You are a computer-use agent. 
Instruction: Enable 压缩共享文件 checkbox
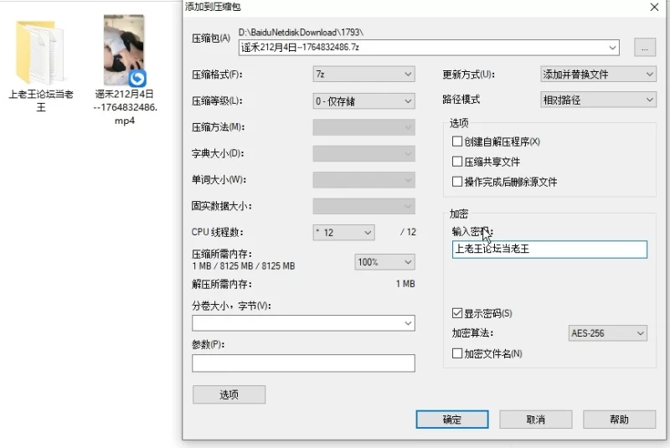click(457, 162)
